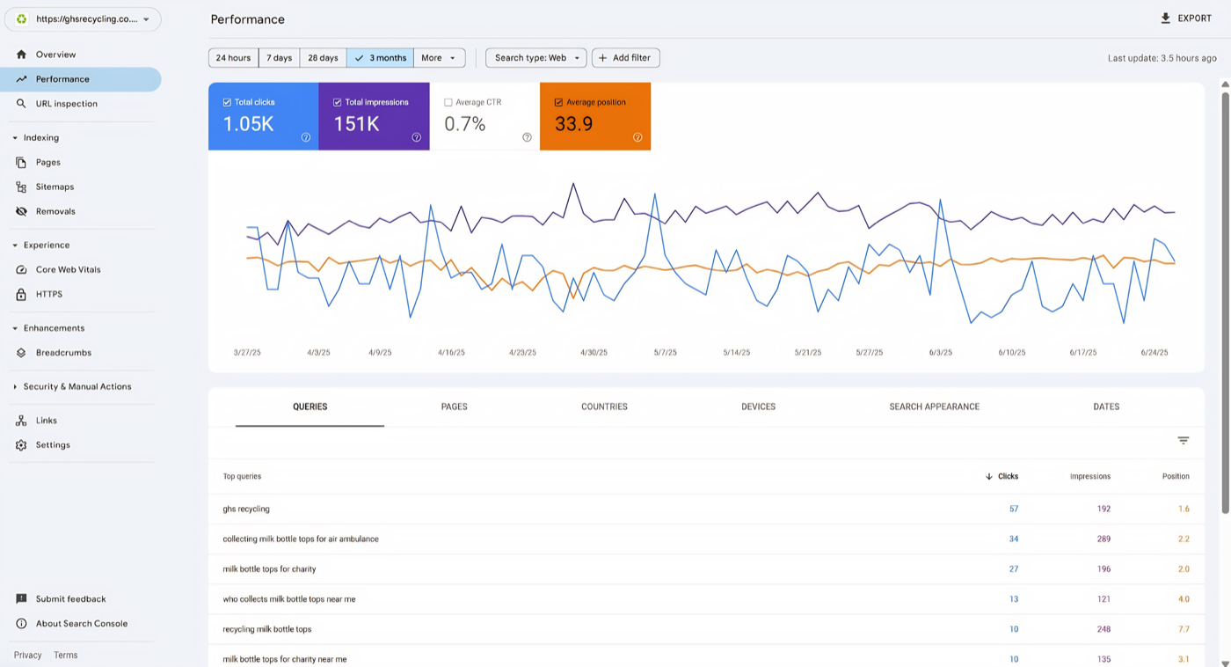Open the More date range dropdown
The width and height of the screenshot is (1231, 667).
(x=439, y=58)
